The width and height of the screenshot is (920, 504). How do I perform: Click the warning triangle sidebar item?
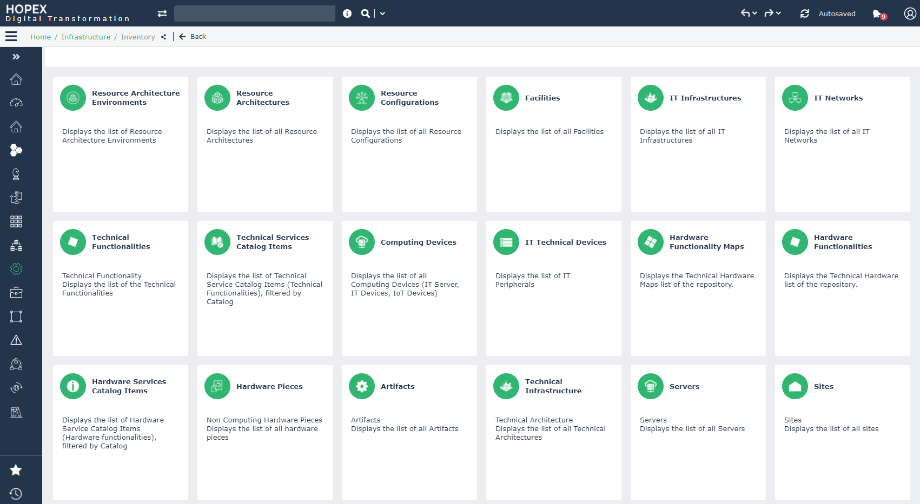click(16, 340)
